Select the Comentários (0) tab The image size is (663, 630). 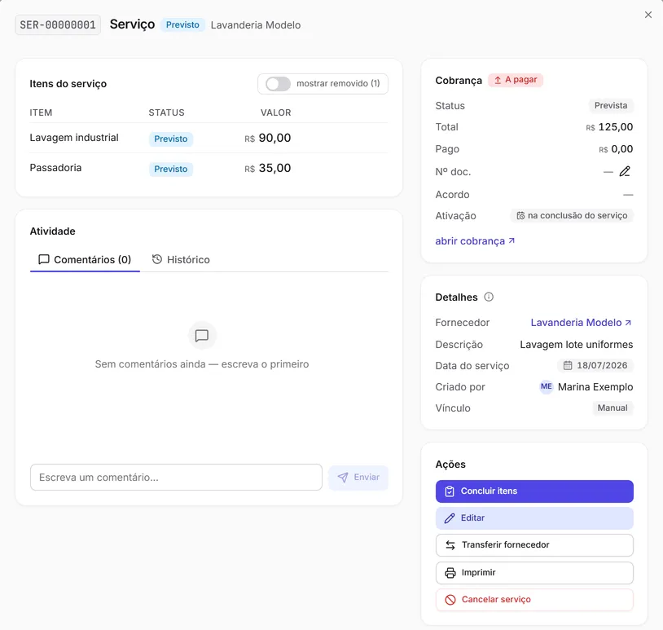[85, 259]
